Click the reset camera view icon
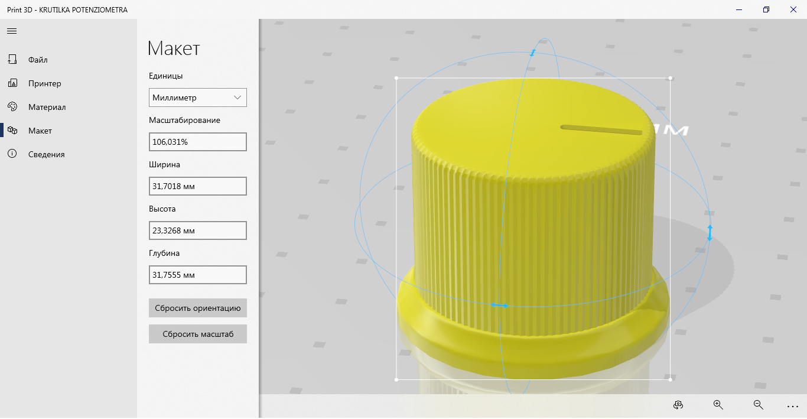Screen dimensions: 807x419 [678, 405]
